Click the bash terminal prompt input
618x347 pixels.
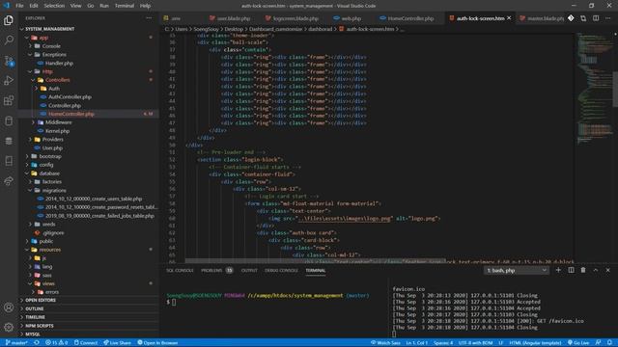174,302
